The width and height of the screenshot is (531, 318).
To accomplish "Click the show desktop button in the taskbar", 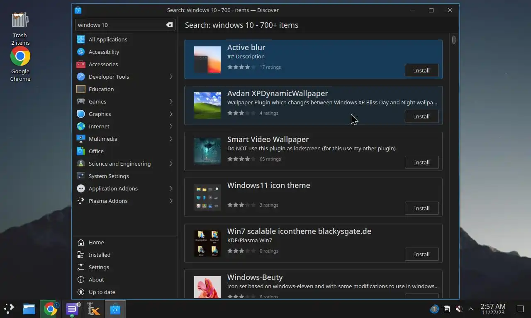I will tap(520, 309).
